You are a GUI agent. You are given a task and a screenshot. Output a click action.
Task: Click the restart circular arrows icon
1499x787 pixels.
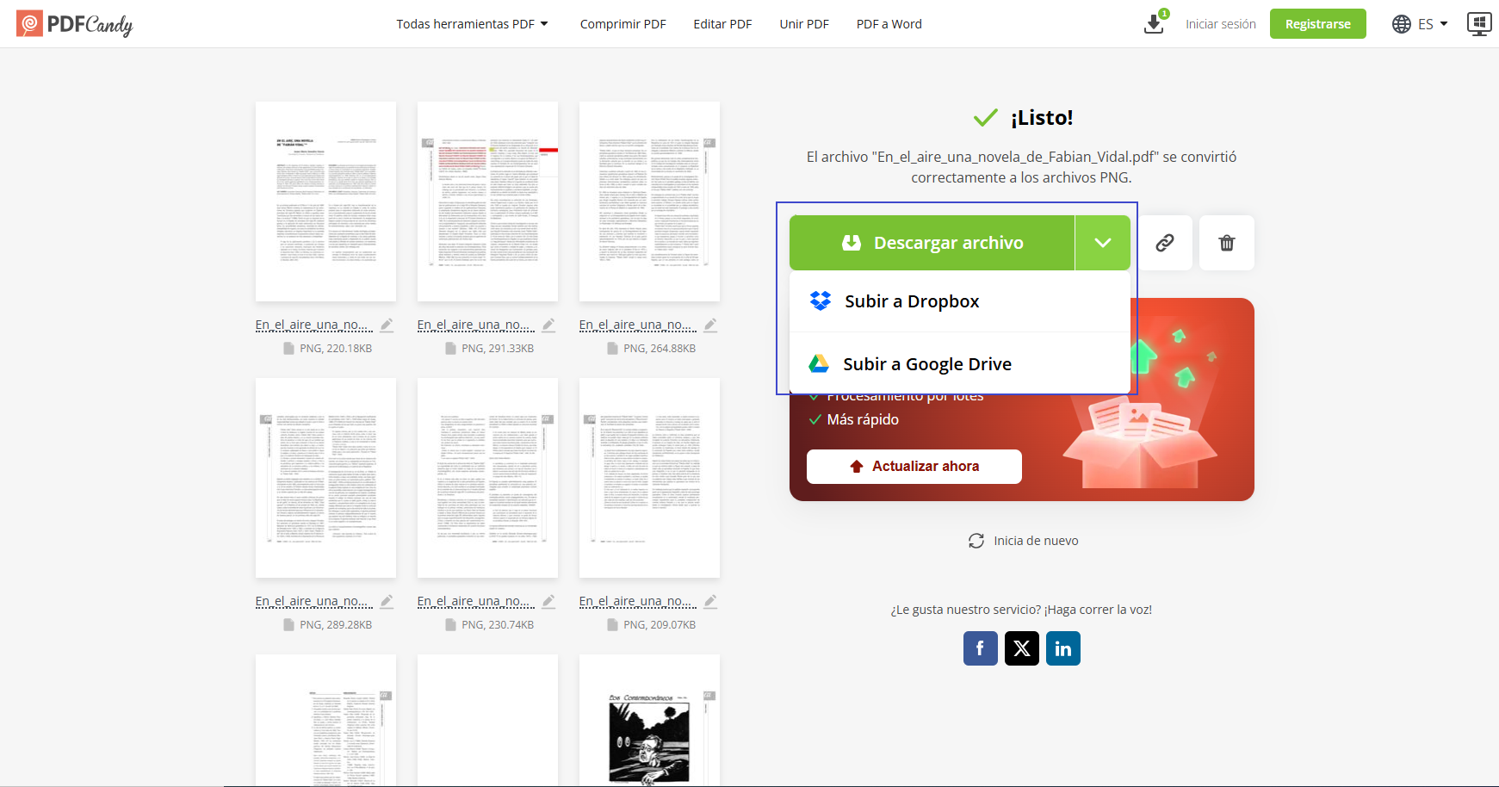pyautogui.click(x=976, y=541)
